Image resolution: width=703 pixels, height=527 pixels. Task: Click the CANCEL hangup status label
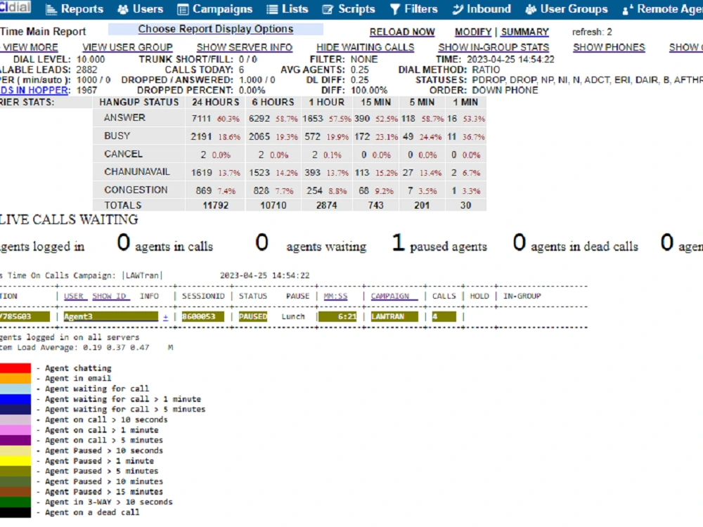click(x=123, y=154)
